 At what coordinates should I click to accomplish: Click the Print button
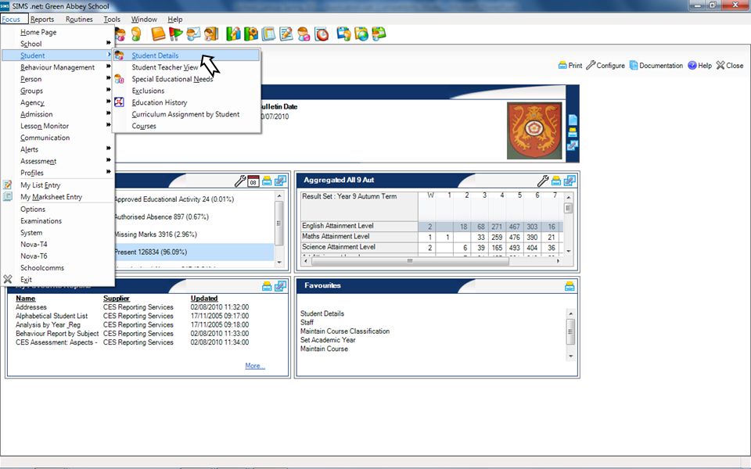coord(570,66)
